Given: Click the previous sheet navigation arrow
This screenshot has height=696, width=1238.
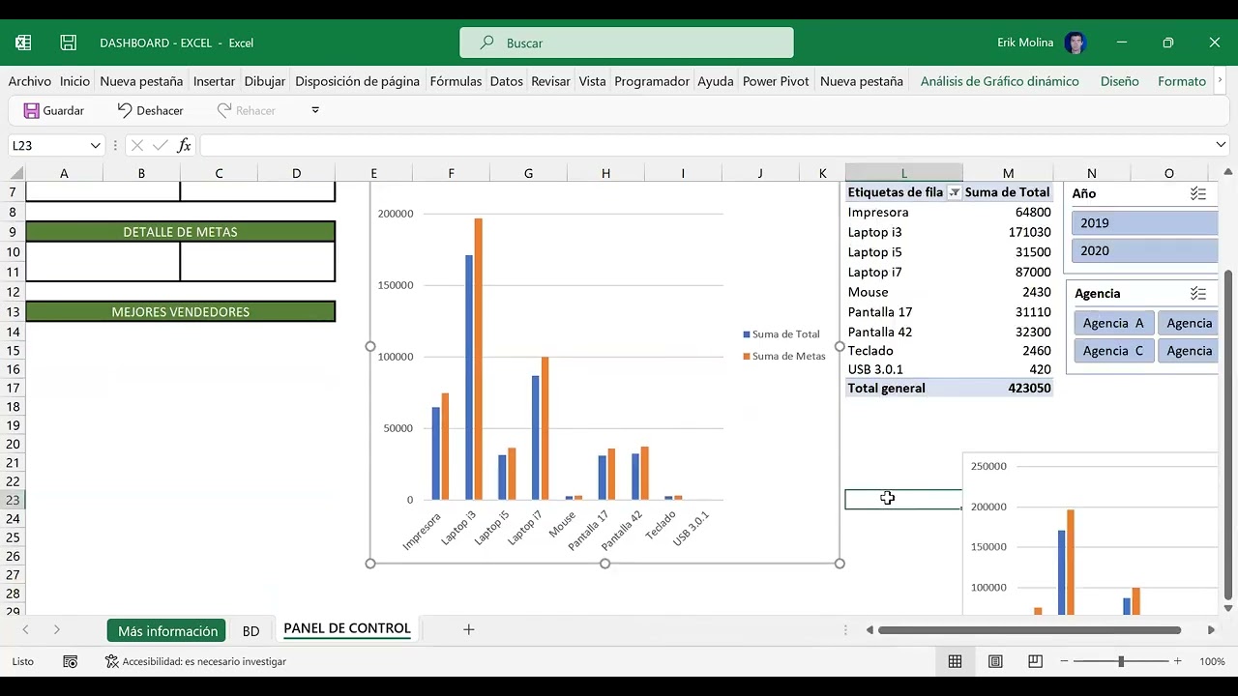Looking at the screenshot, I should click(x=25, y=629).
